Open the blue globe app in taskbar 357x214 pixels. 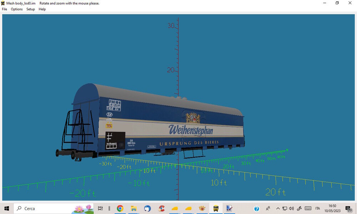pos(147,208)
